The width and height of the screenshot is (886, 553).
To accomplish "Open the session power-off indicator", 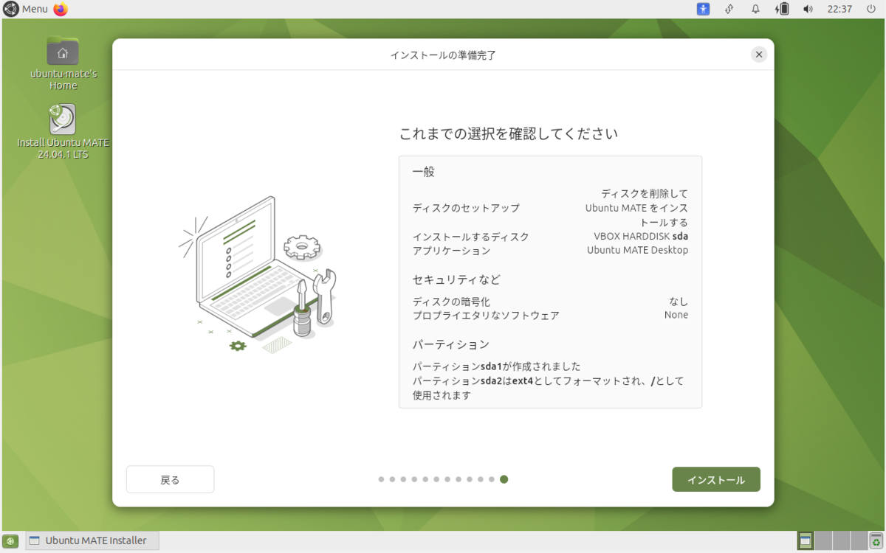I will pyautogui.click(x=870, y=9).
